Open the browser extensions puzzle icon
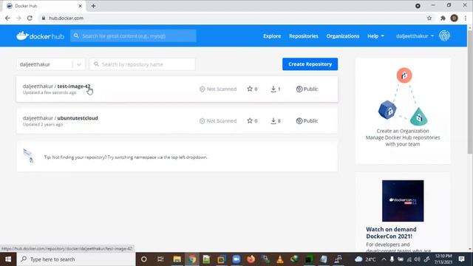 point(443,18)
